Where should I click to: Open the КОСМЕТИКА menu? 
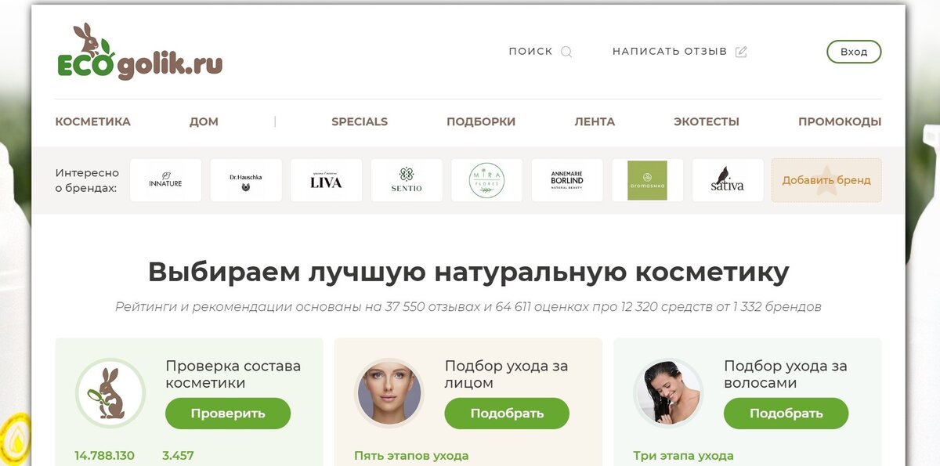tap(92, 121)
